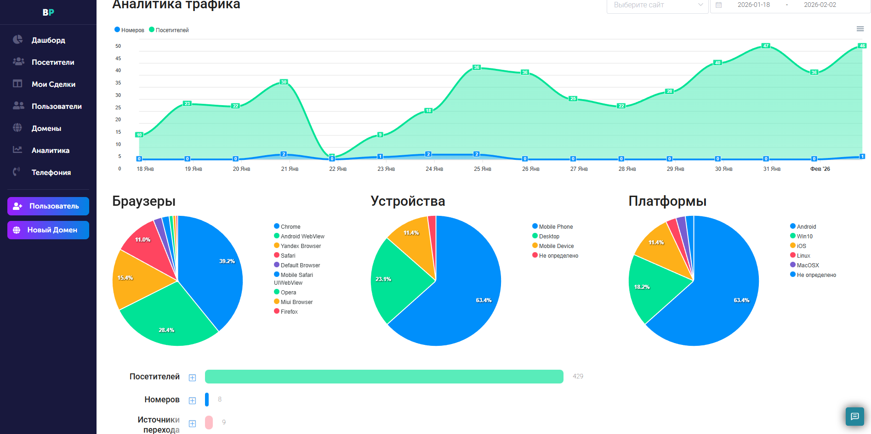This screenshot has width=871, height=434.
Task: Expand the Посетителей row
Action: tap(192, 378)
